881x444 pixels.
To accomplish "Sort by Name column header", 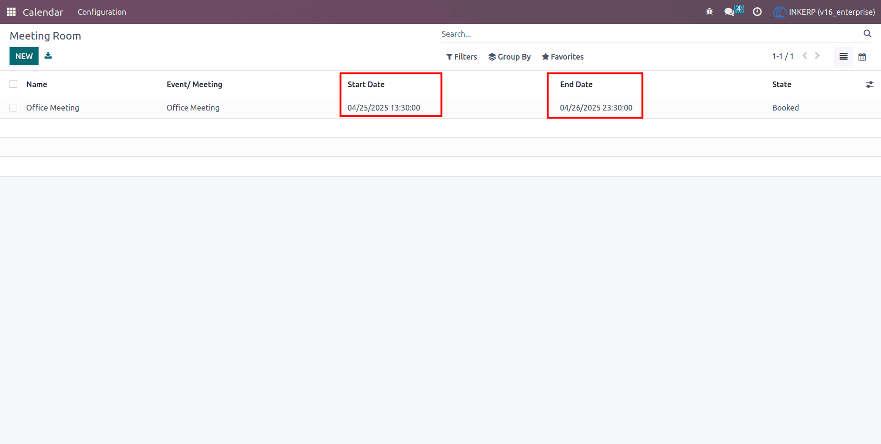I will click(x=37, y=84).
